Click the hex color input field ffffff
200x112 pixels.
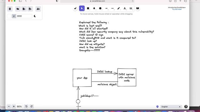pyautogui.click(x=24, y=16)
